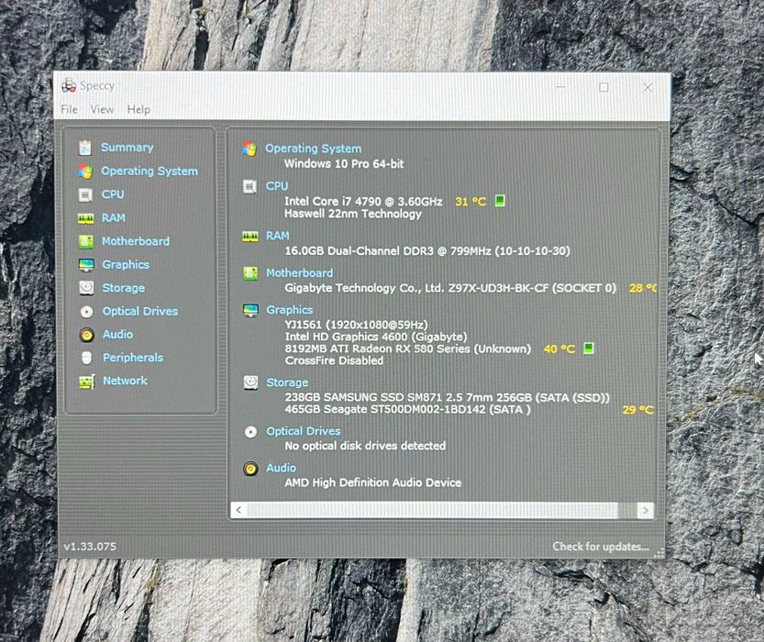
Task: Open the View menu
Action: 103,109
